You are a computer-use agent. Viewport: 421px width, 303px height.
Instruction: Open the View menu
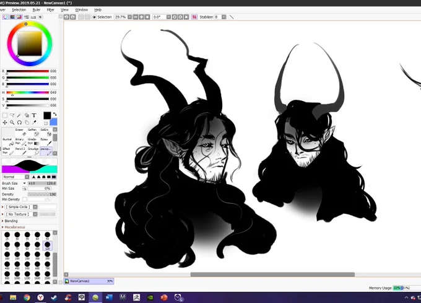(64, 10)
